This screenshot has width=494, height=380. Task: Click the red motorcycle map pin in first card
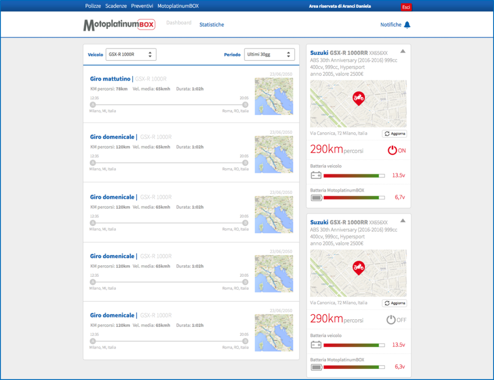[358, 98]
